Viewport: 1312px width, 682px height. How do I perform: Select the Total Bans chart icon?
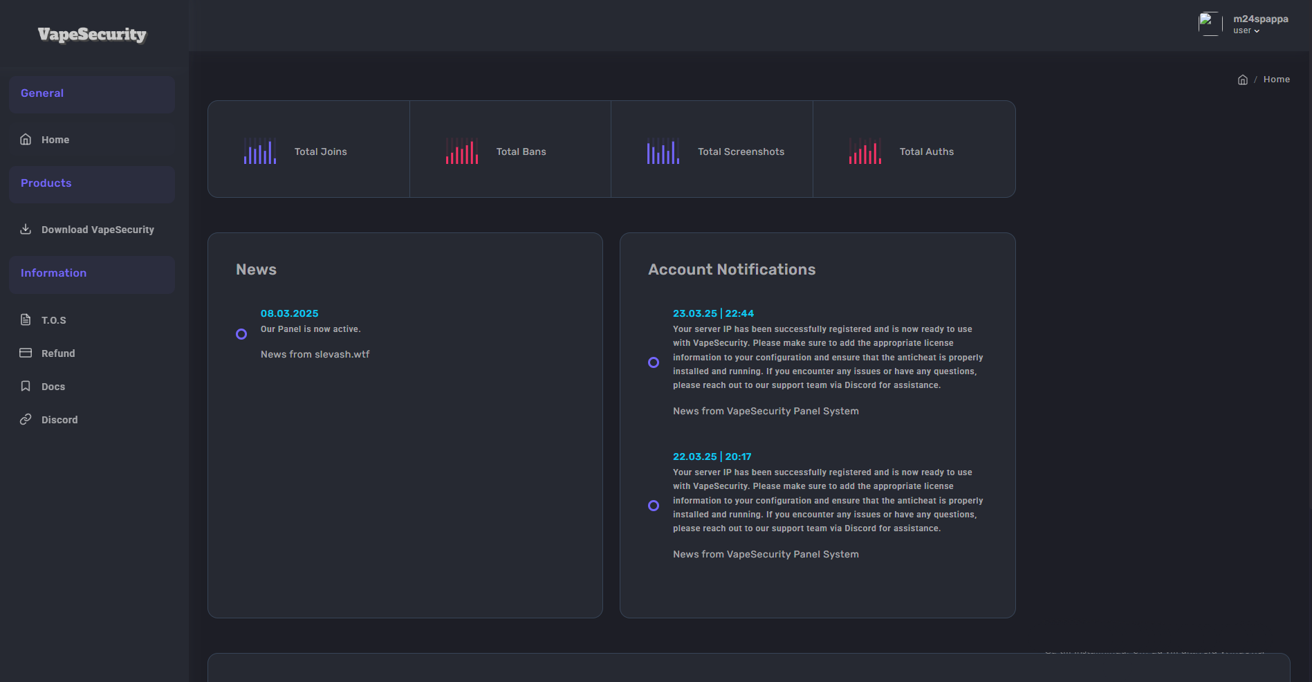coord(461,151)
